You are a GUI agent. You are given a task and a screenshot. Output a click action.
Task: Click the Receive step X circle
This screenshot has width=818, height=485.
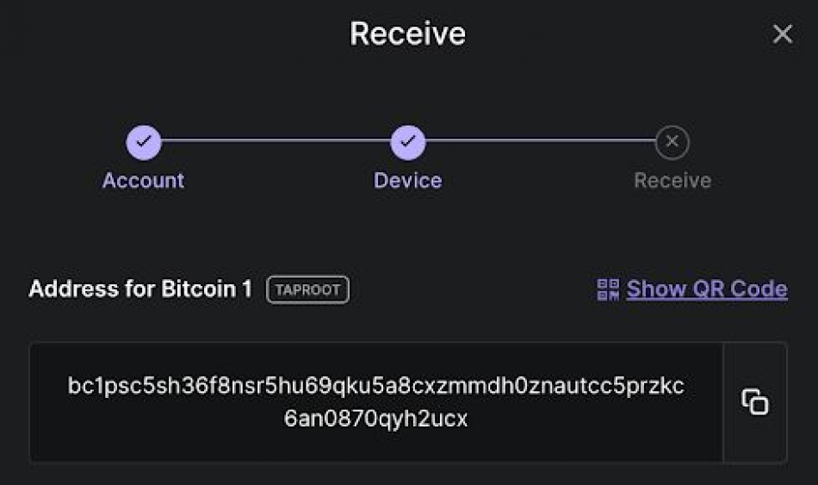672,142
